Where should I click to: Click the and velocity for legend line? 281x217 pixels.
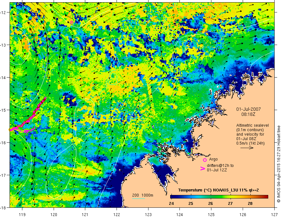250,134
